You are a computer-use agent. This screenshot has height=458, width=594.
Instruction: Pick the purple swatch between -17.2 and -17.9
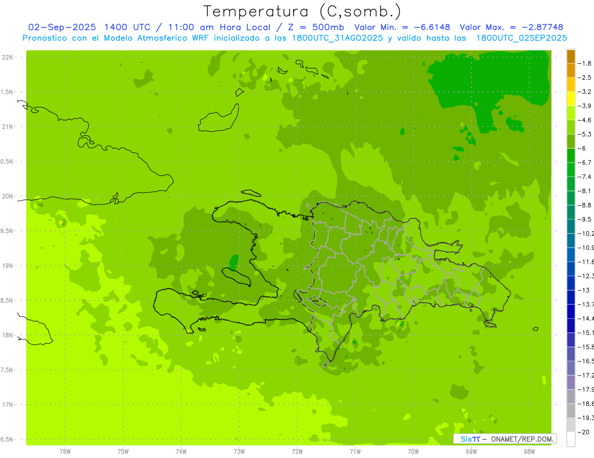click(x=571, y=382)
